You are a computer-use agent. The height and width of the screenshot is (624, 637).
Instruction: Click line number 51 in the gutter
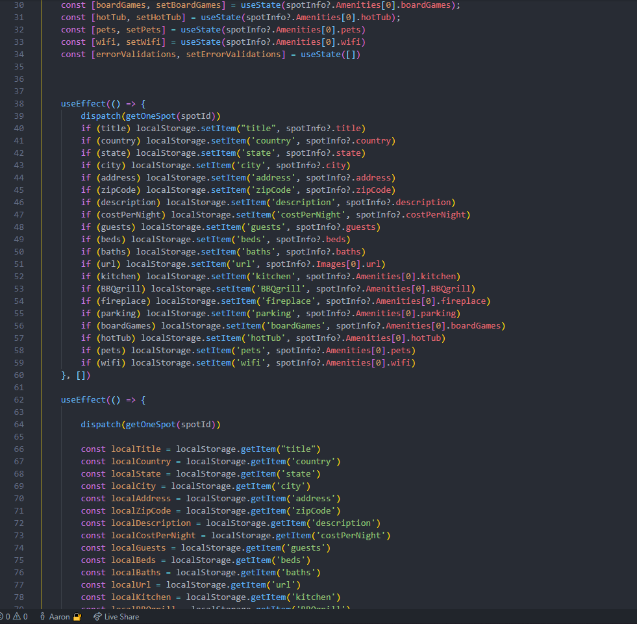[19, 264]
